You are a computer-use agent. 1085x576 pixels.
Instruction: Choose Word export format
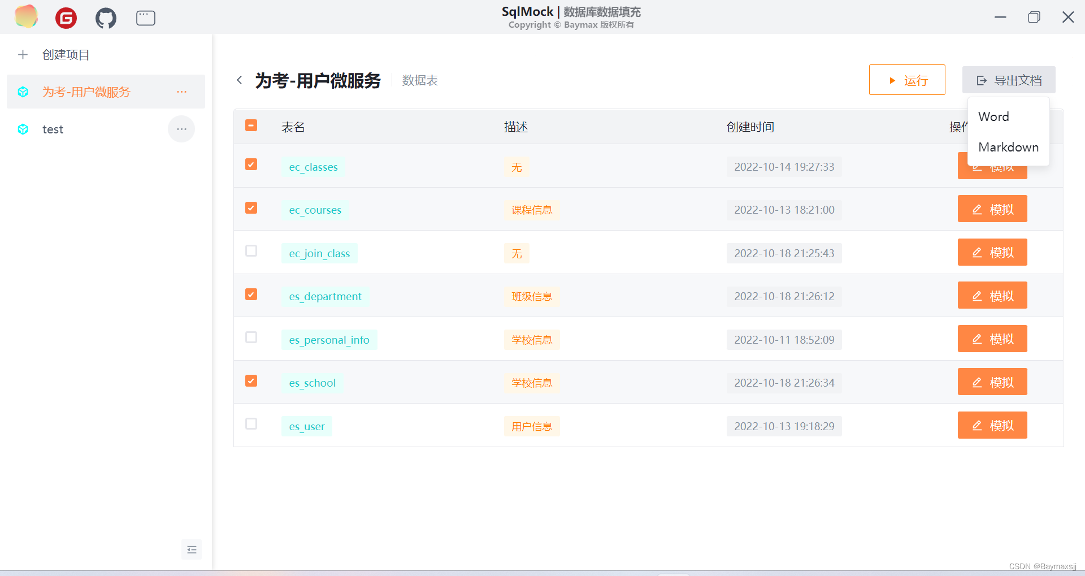[x=1009, y=116]
